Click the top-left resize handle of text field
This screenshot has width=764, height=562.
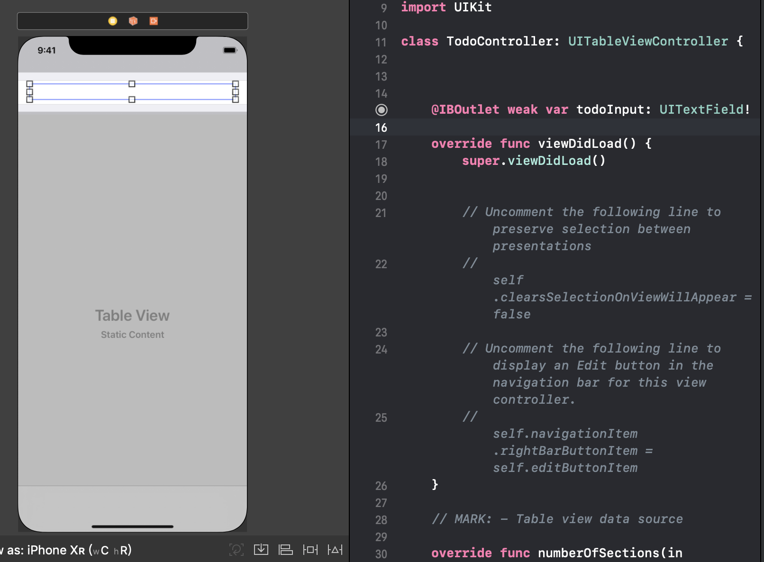29,84
